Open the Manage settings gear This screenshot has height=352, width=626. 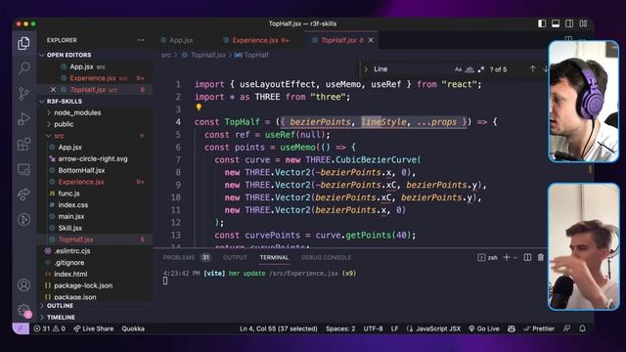click(x=23, y=310)
